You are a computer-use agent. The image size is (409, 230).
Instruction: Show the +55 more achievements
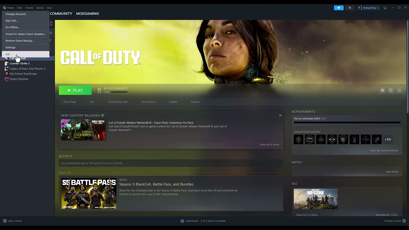388,140
